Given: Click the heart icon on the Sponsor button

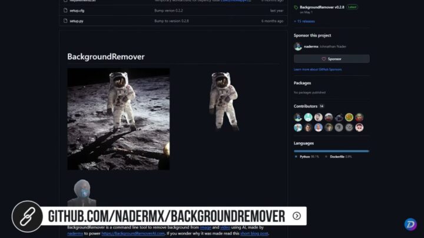Looking at the screenshot, I should click(324, 59).
